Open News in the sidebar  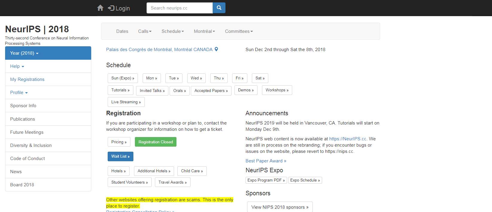[48, 172]
